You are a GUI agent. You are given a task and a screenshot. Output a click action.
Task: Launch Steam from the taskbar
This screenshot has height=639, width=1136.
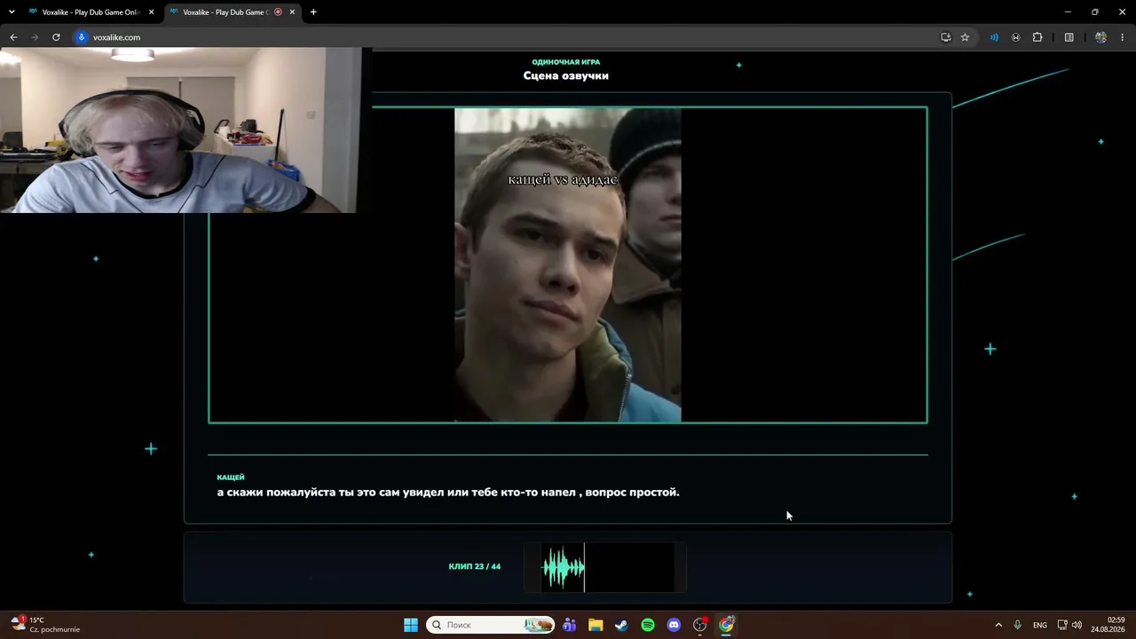point(621,625)
